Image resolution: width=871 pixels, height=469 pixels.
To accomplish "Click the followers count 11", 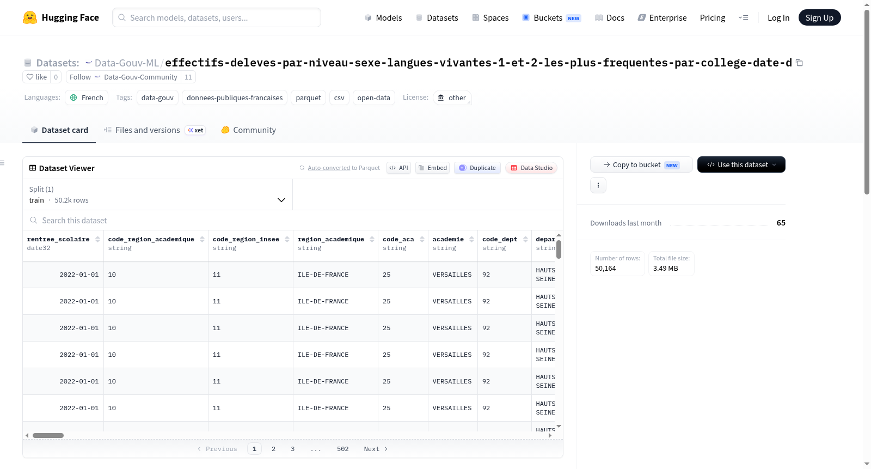I will tap(188, 77).
